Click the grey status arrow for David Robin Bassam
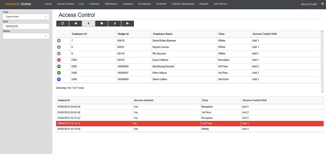 (x=59, y=41)
